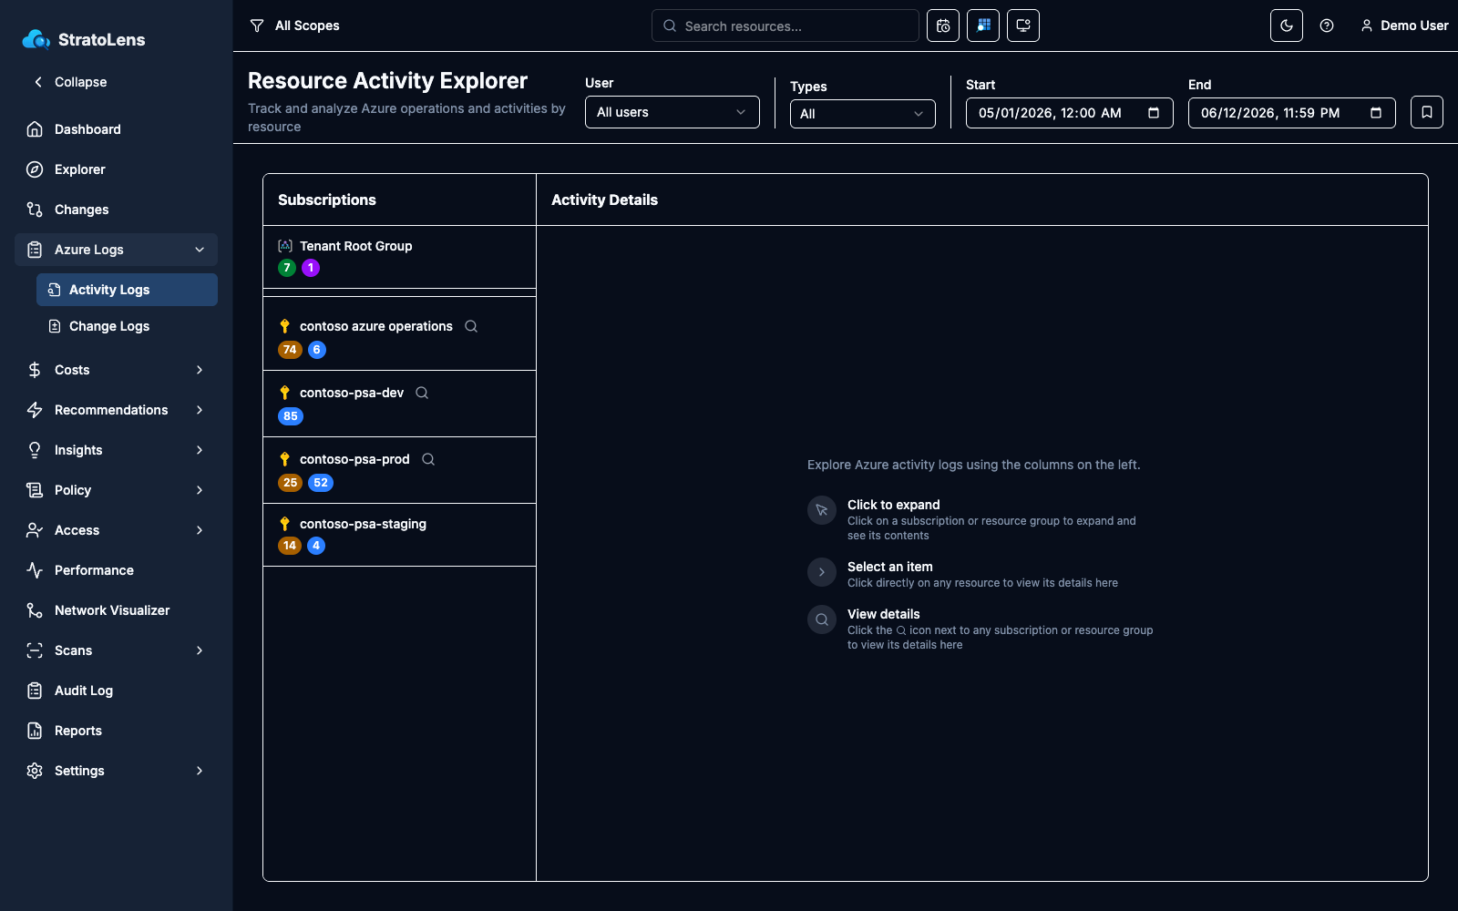
Task: Click the search magnifier in Search resources
Action: 670,26
